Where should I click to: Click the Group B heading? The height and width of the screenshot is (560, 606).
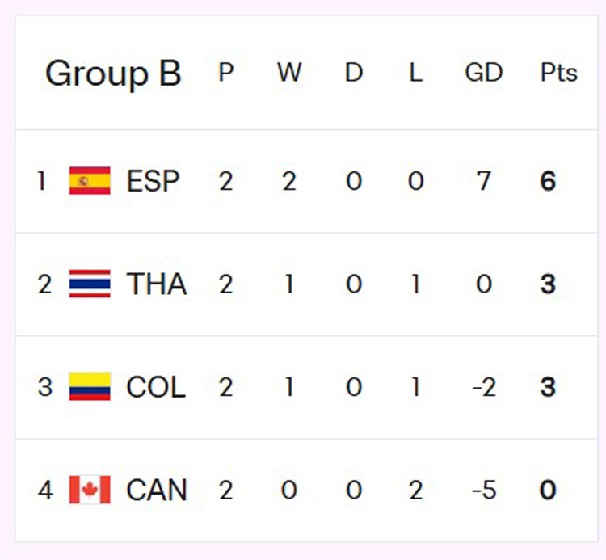pyautogui.click(x=113, y=74)
